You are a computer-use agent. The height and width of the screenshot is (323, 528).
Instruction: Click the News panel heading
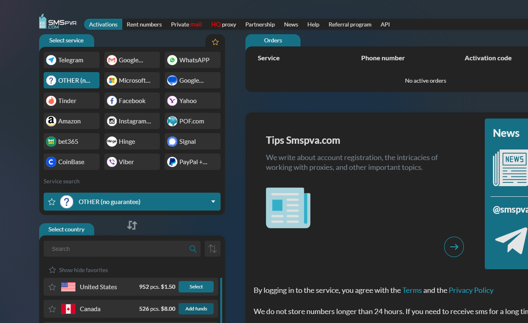point(506,133)
